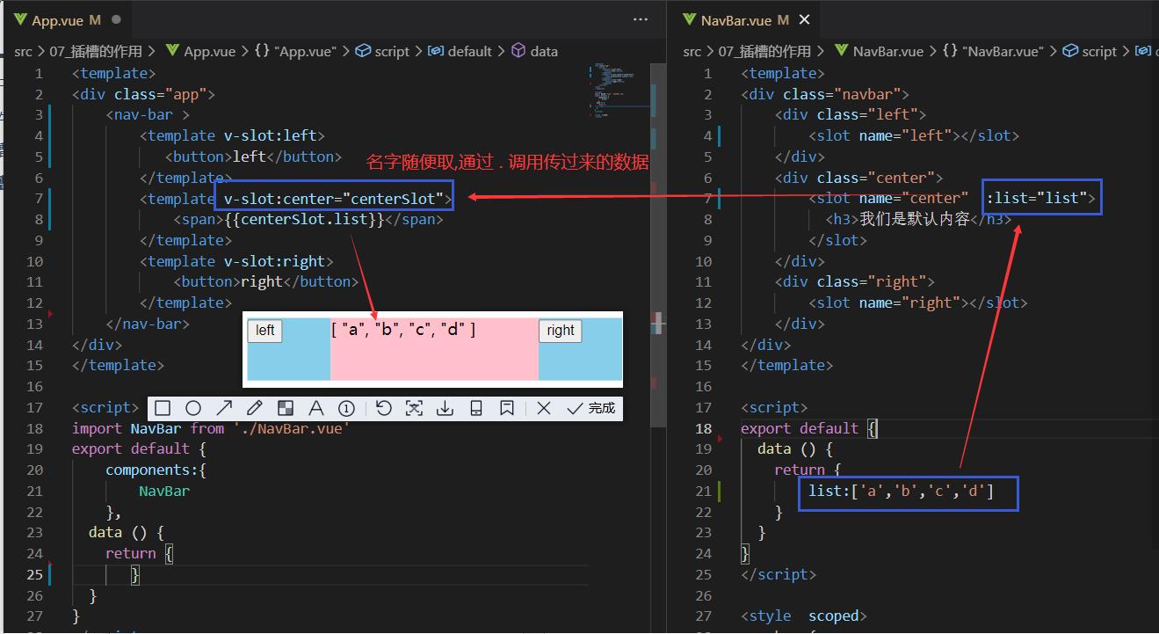
Task: Click div class="app" code line
Action: tap(143, 94)
